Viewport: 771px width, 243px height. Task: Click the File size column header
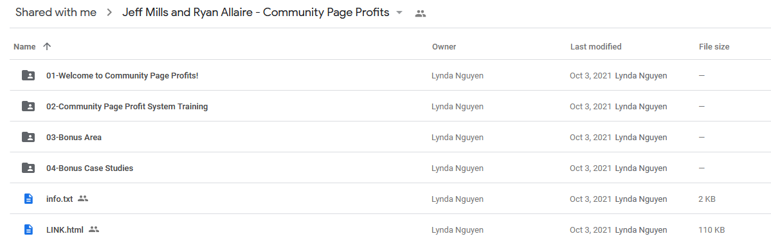(x=714, y=47)
